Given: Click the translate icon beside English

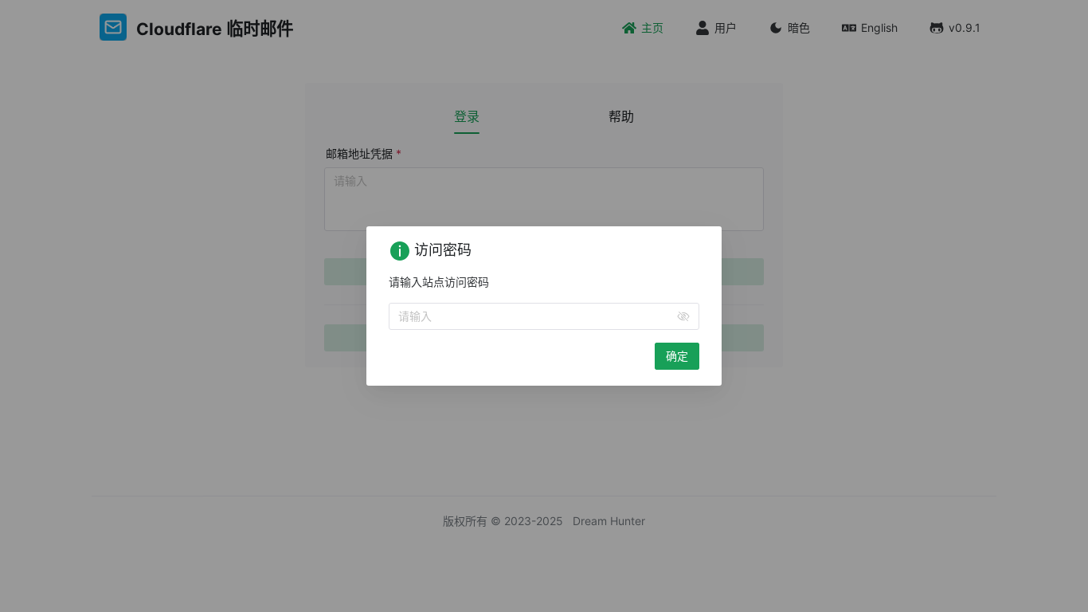Looking at the screenshot, I should tap(848, 28).
